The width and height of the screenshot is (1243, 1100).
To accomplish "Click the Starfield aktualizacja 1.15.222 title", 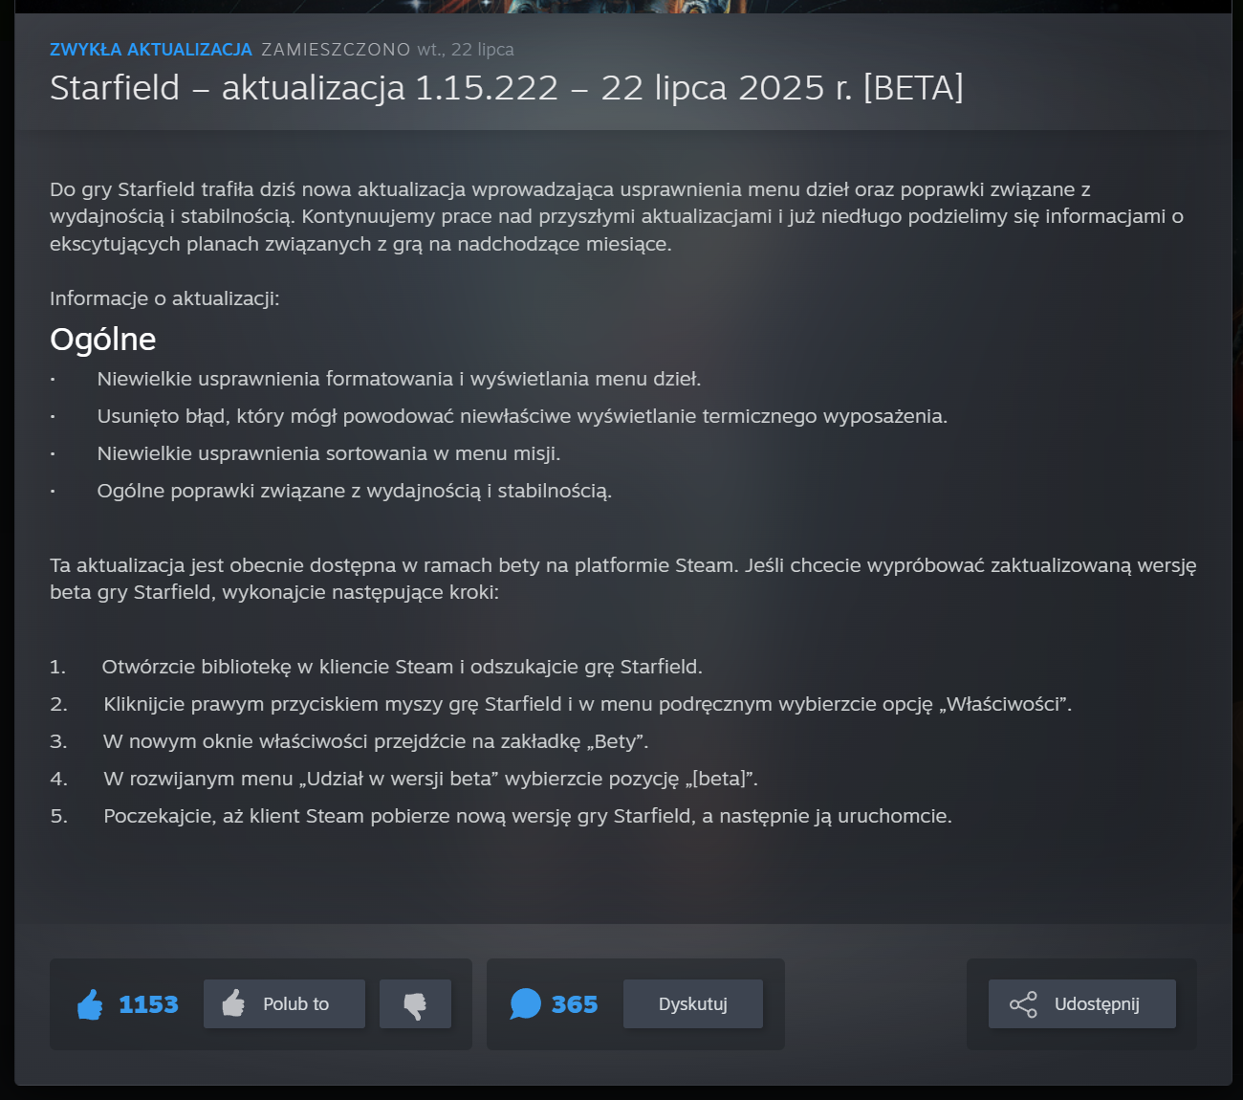I will tap(507, 88).
